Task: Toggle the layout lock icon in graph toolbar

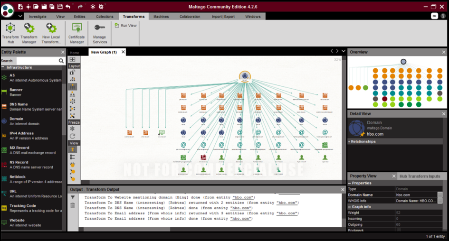Action: [x=73, y=73]
